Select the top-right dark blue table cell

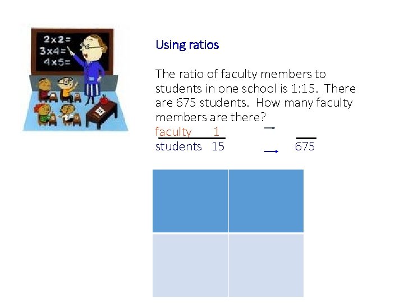(266, 201)
